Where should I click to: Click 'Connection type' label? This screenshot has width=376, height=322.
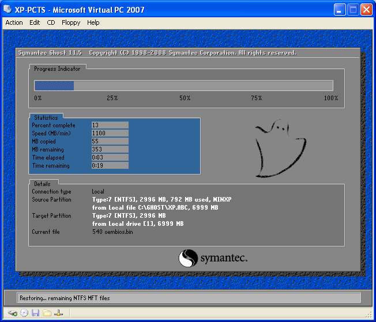[x=51, y=192]
